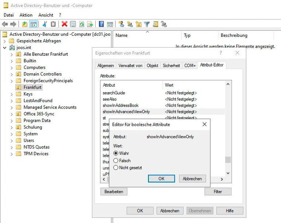The width and height of the screenshot is (281, 223).
Task: Select the Wahr radio button
Action: 116,153
